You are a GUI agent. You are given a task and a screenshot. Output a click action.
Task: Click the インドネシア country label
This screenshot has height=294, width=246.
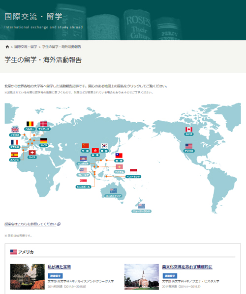[133, 177]
